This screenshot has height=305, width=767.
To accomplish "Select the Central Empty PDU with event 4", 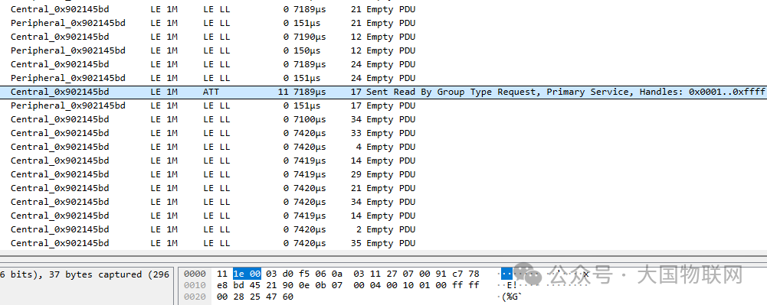I will point(383,147).
